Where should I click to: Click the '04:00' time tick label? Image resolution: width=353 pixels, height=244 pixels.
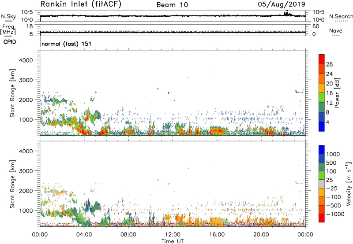click(x=84, y=235)
